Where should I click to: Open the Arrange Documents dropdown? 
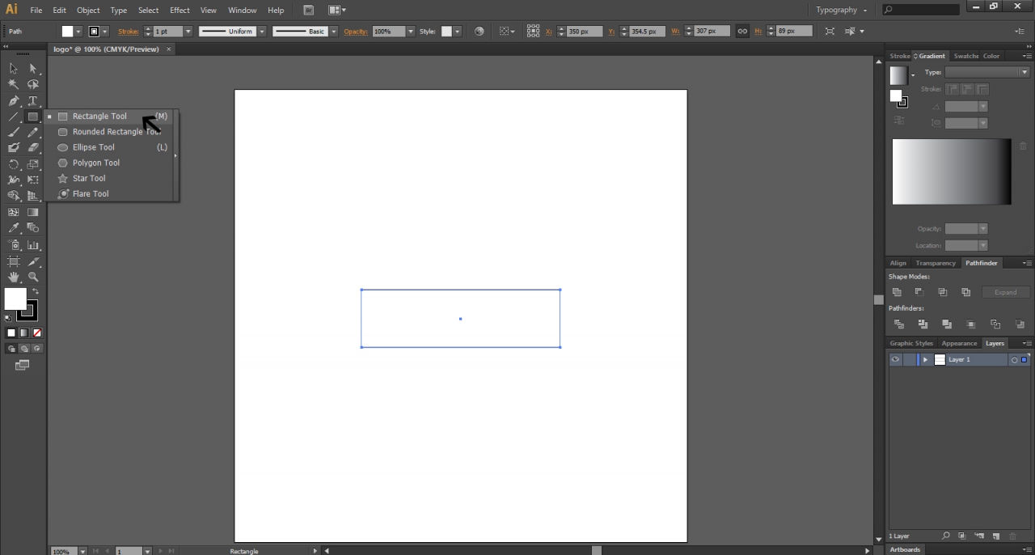(337, 11)
